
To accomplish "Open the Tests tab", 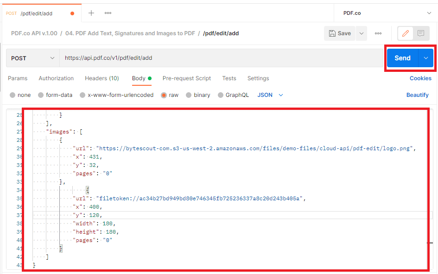I will [x=229, y=78].
